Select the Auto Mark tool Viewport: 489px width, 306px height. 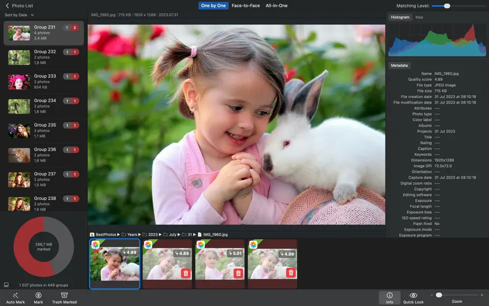(x=15, y=298)
